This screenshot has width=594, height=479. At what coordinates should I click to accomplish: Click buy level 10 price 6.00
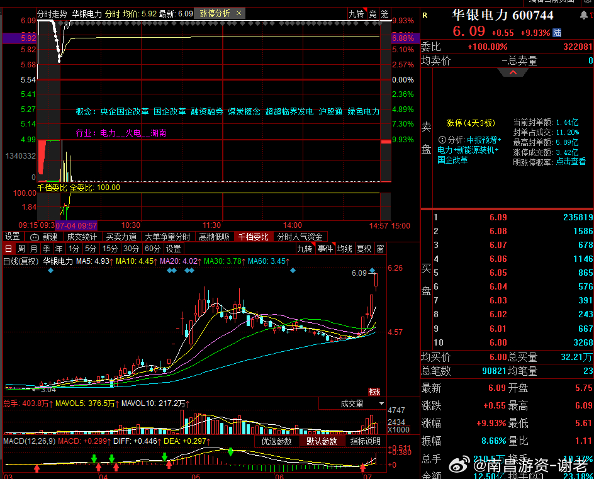point(498,342)
